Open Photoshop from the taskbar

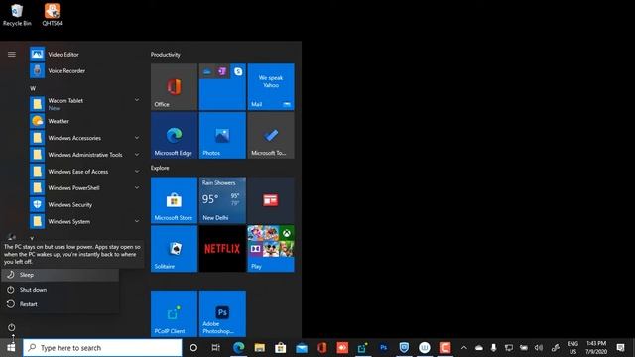click(384, 348)
